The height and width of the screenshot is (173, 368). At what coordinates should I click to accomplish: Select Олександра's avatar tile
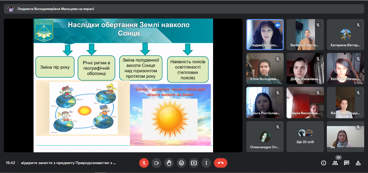[x=265, y=137]
